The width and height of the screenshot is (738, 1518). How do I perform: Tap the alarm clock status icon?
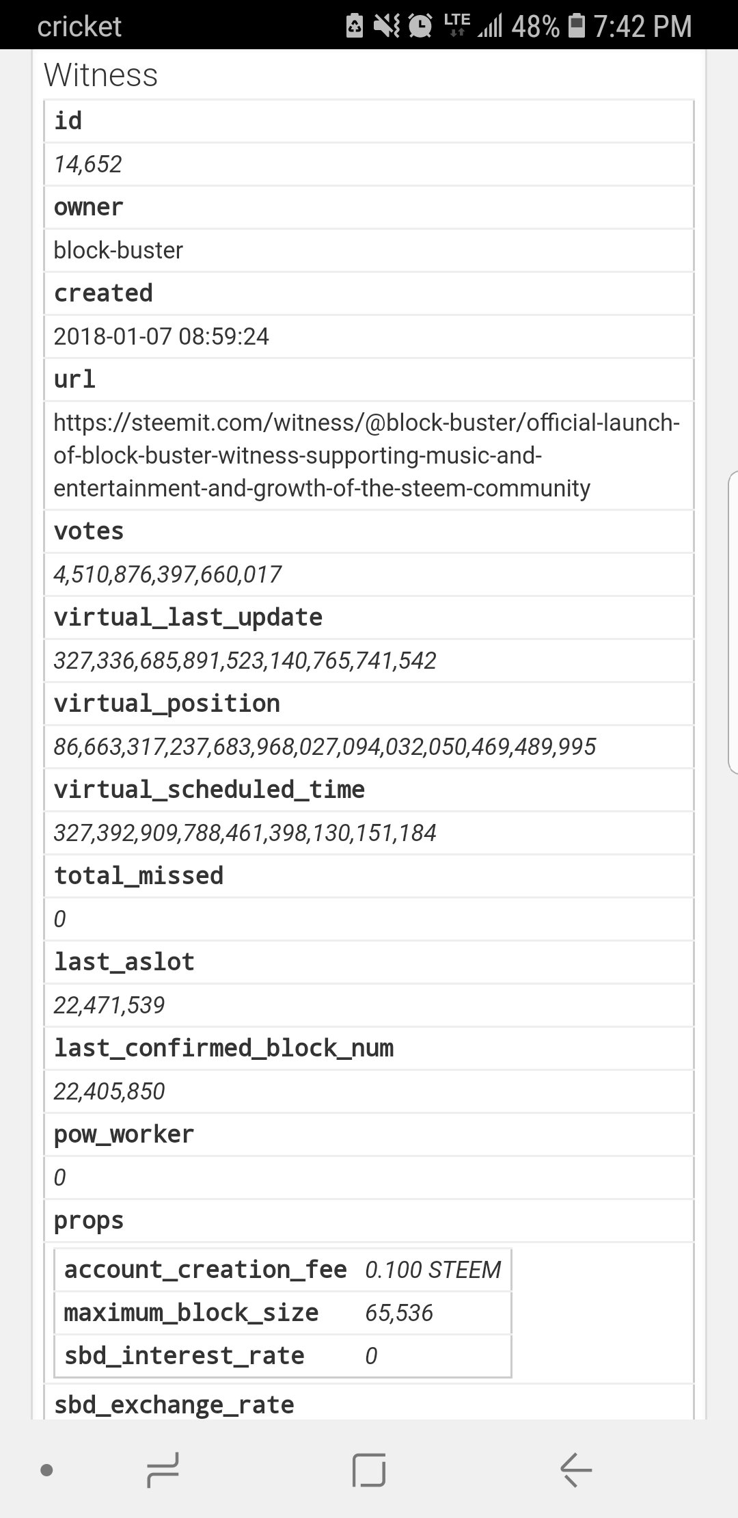click(420, 26)
